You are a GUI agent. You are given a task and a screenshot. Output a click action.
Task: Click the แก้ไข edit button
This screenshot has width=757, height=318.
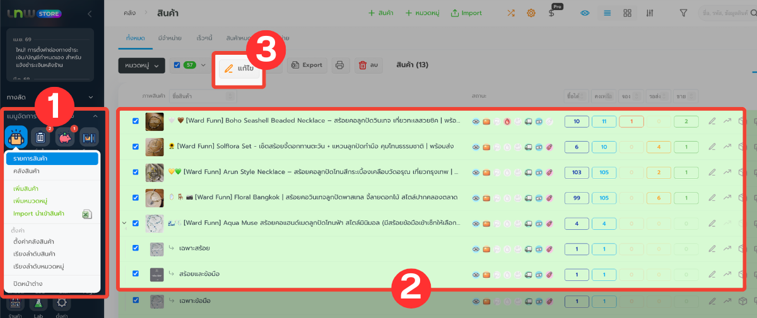240,68
